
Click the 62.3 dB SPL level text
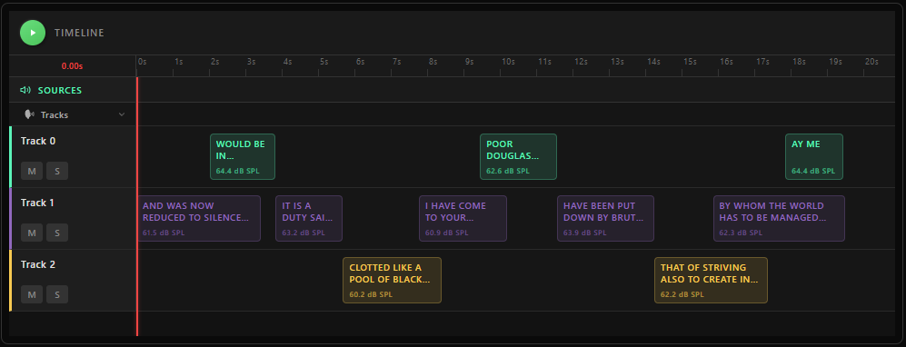[741, 233]
